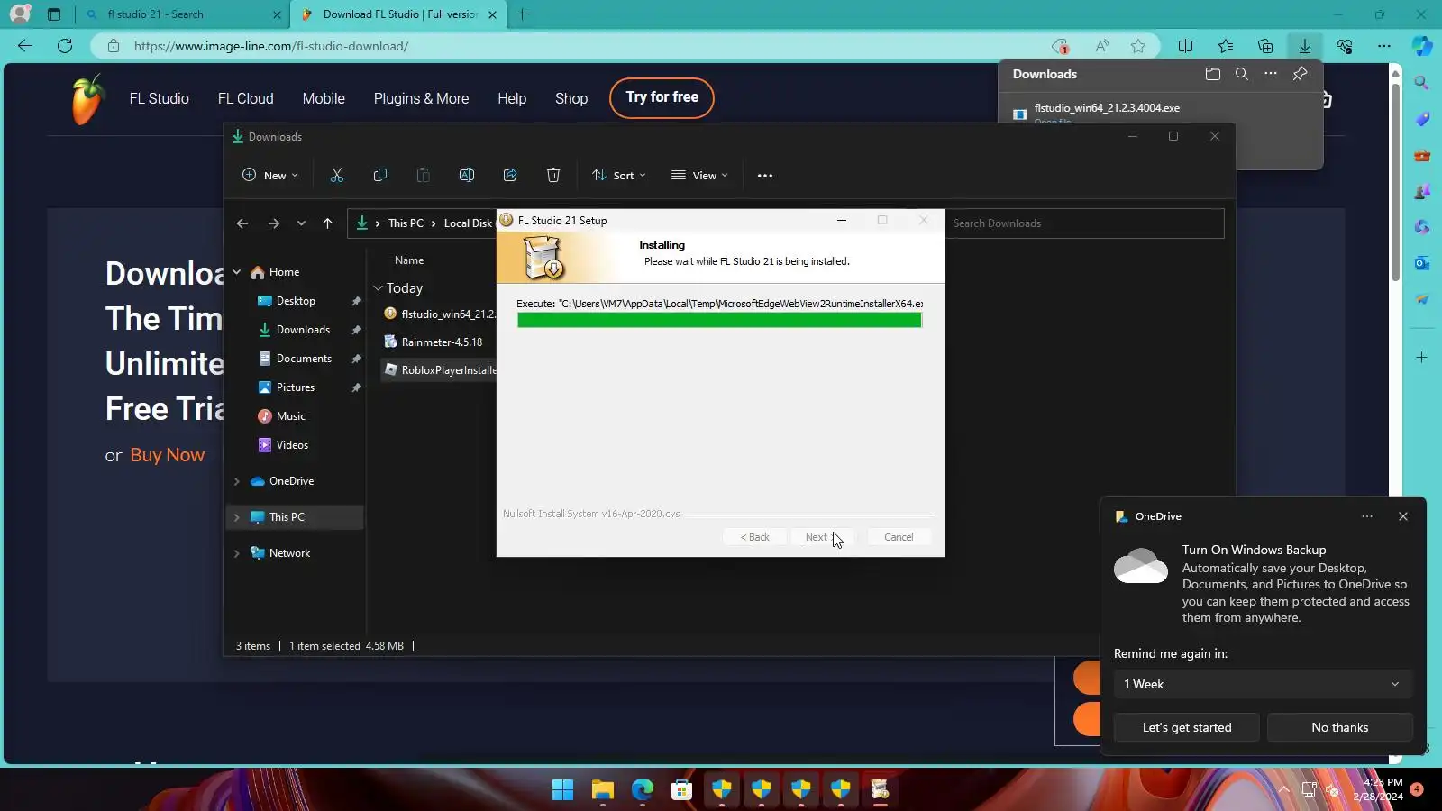Rename the selected file via toolbar icon
1442x811 pixels.
point(467,176)
